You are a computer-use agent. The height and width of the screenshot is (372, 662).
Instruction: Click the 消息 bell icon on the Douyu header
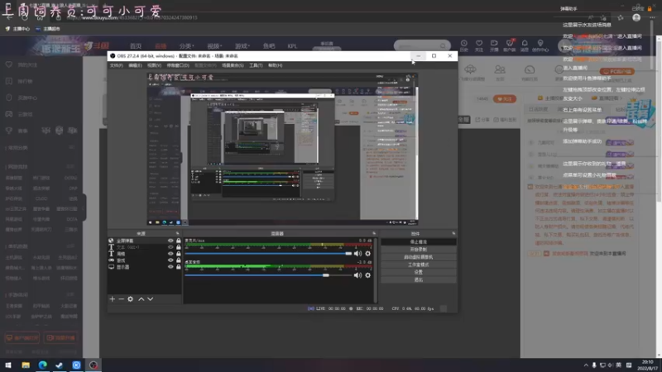pos(525,43)
